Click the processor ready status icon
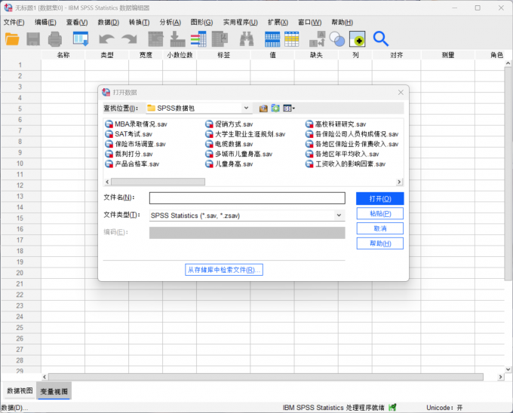The width and height of the screenshot is (513, 413). point(392,407)
